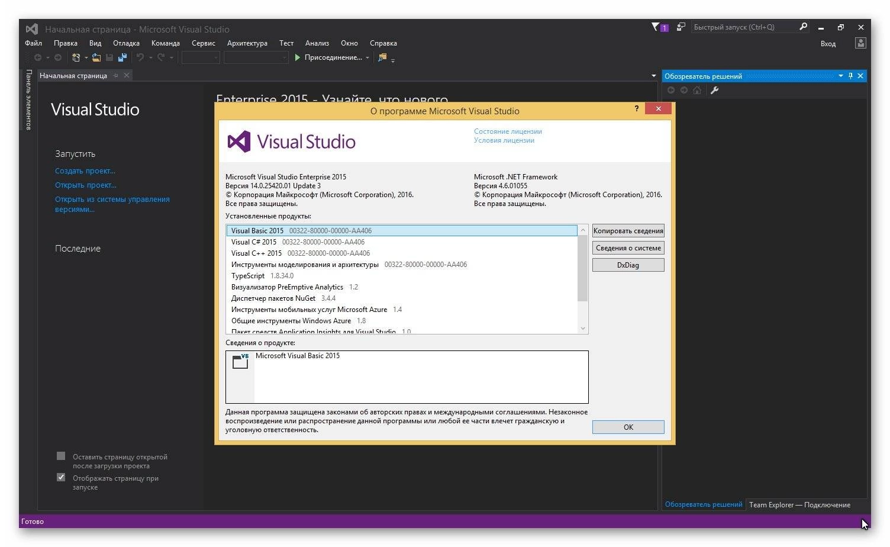Switch to the bottom Обозреватель решений tab

[704, 505]
